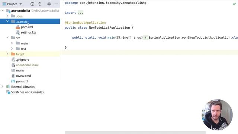This screenshot has width=238, height=134.
Task: Expand the .idea folder
Action: [x=7, y=16]
